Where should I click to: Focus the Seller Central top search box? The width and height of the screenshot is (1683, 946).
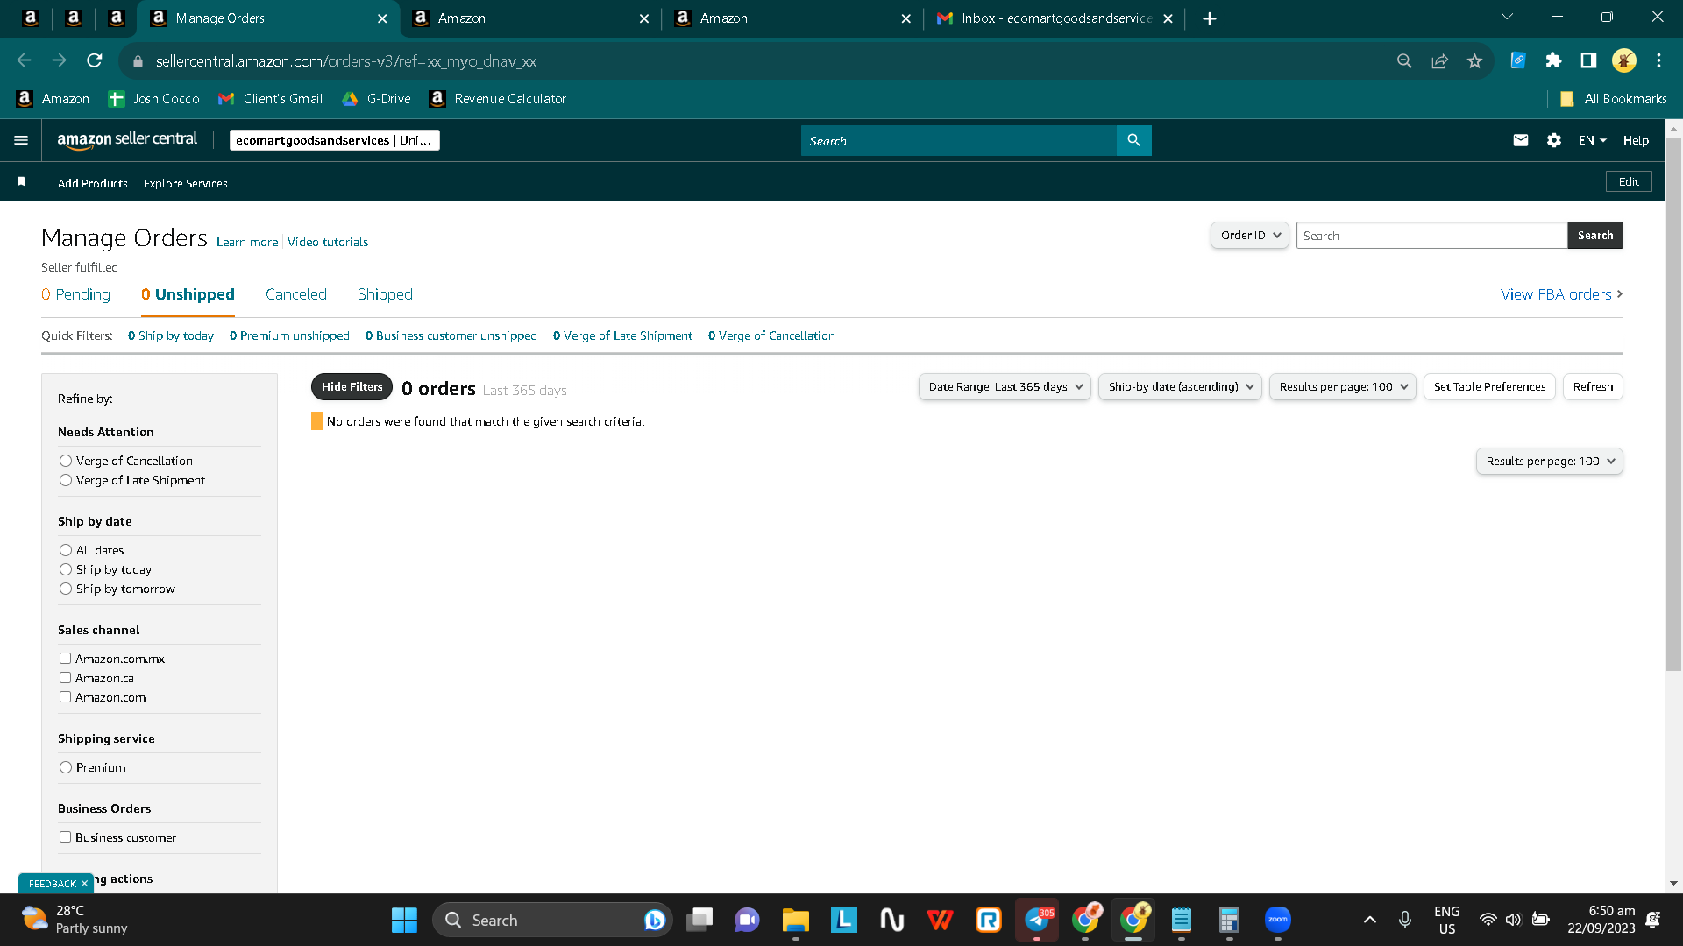[x=959, y=140]
